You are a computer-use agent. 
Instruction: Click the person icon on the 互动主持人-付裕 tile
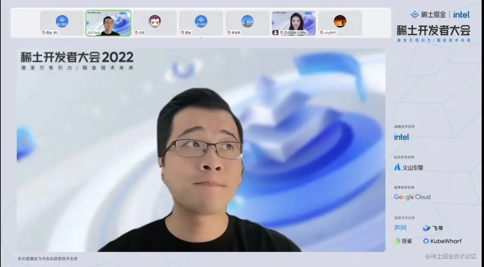[x=275, y=33]
